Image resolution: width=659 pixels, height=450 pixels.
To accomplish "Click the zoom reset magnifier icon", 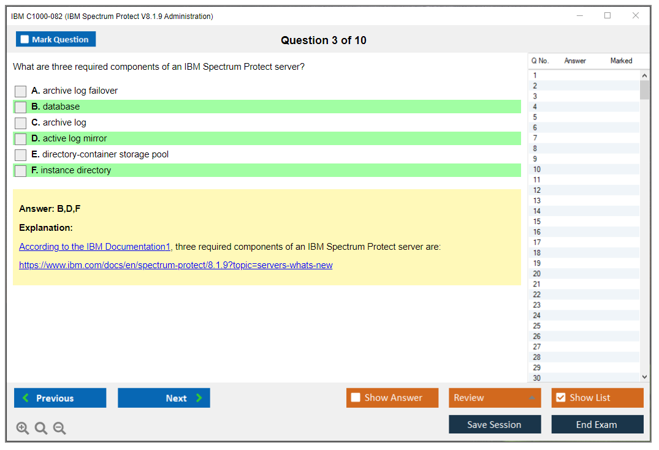I will click(x=41, y=429).
